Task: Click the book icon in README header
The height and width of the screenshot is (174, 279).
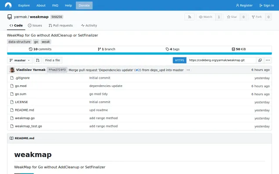Action: point(12,138)
